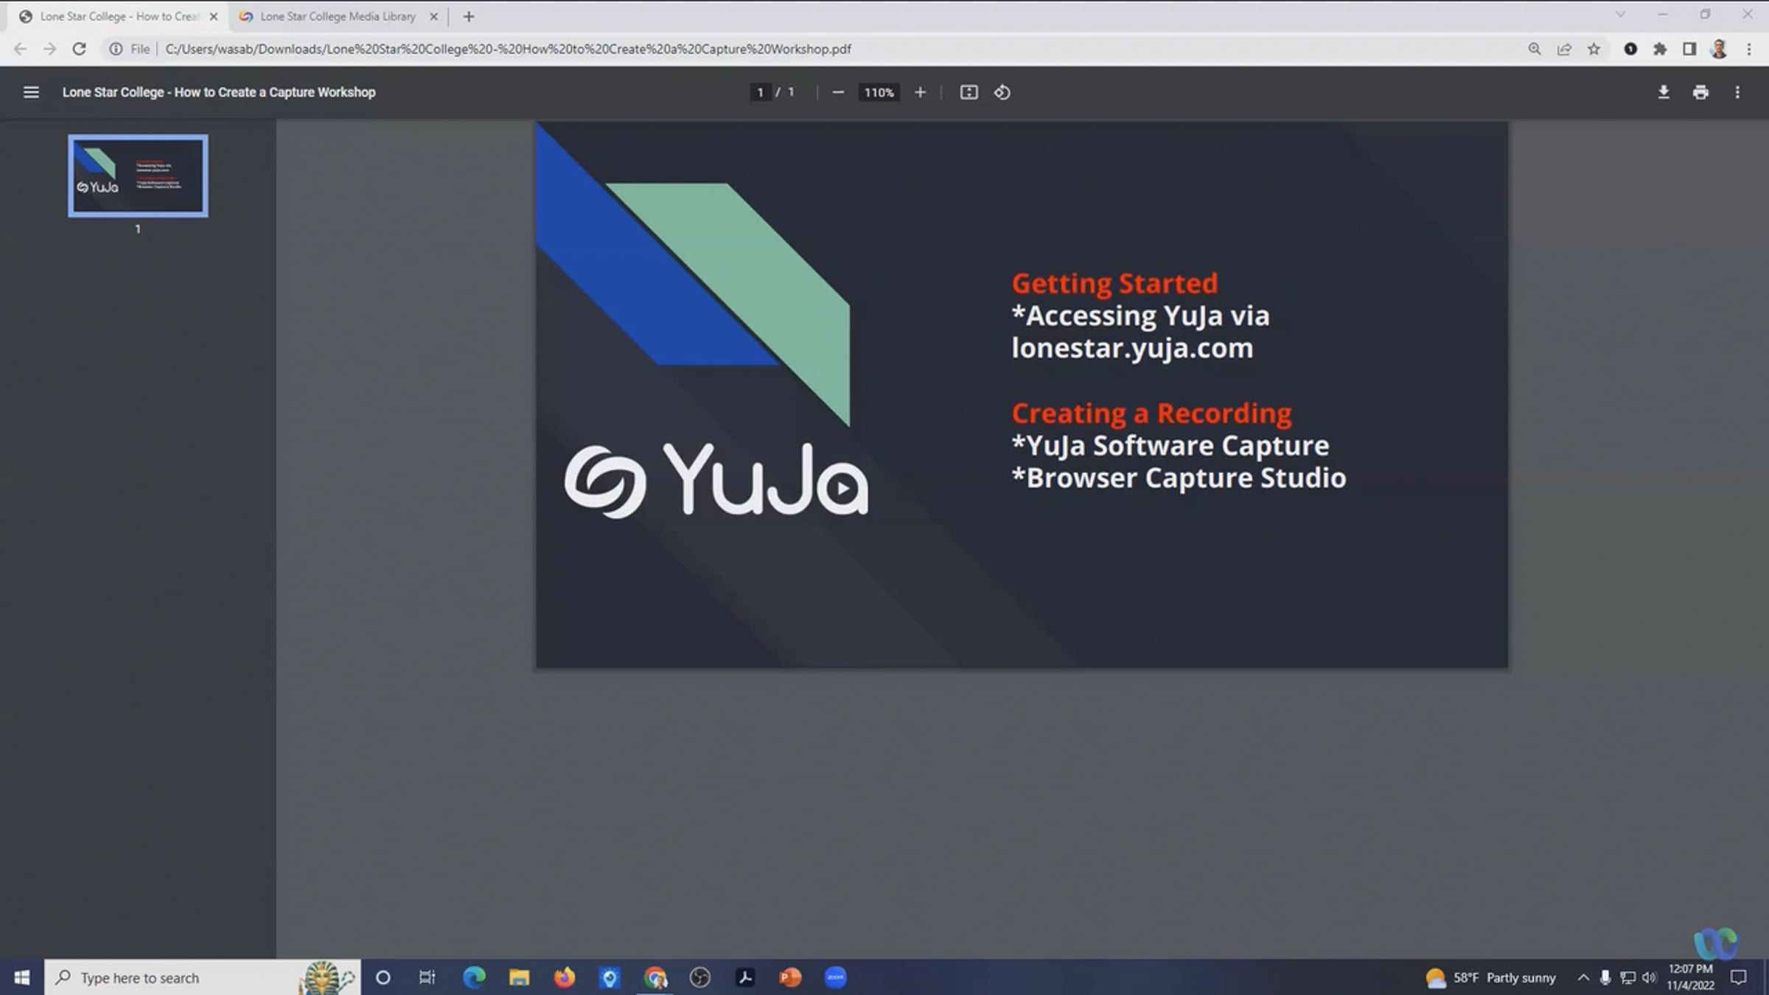The width and height of the screenshot is (1769, 995).
Task: Open the Windows notification center
Action: click(x=1739, y=977)
